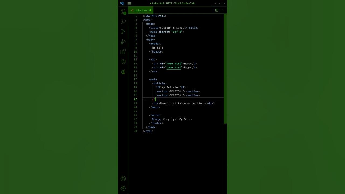Open the Explorer view in activity bar
The height and width of the screenshot is (194, 345).
tap(123, 12)
